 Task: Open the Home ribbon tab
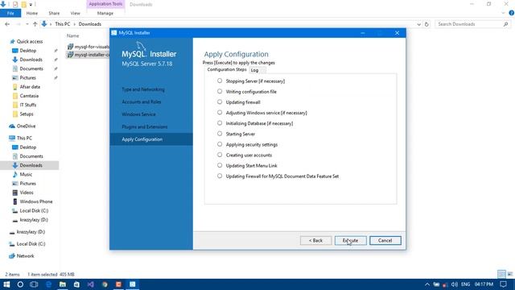coord(32,13)
